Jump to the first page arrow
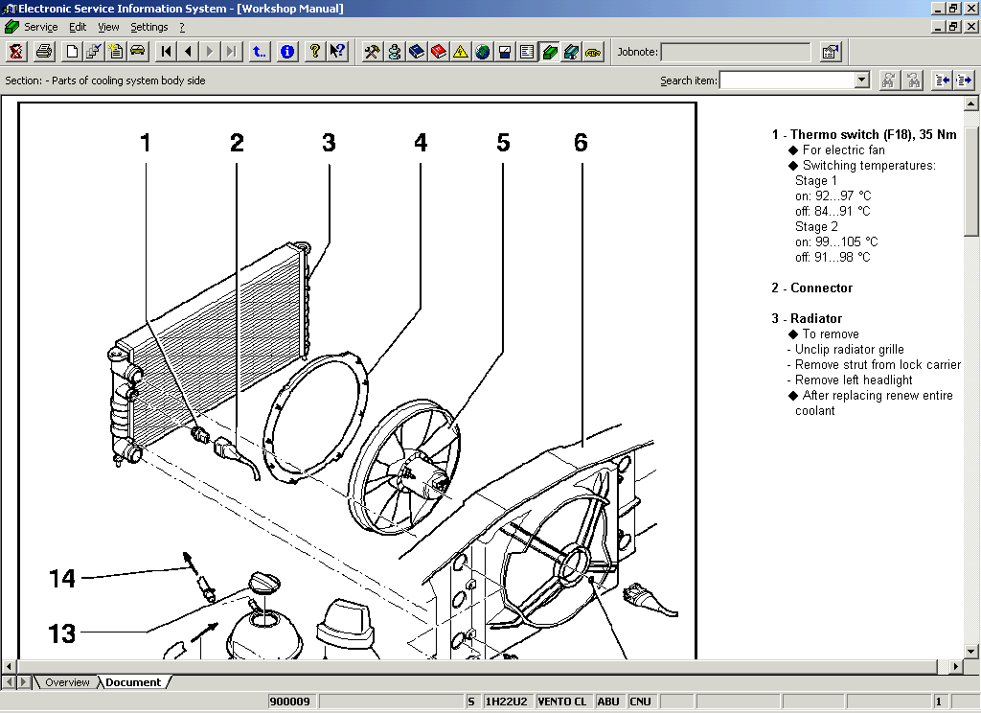Image resolution: width=981 pixels, height=713 pixels. coord(167,52)
